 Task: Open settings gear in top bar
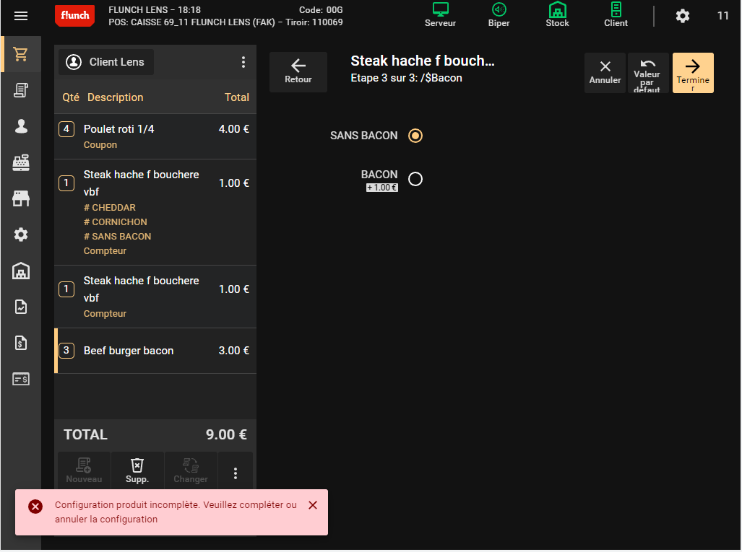682,16
